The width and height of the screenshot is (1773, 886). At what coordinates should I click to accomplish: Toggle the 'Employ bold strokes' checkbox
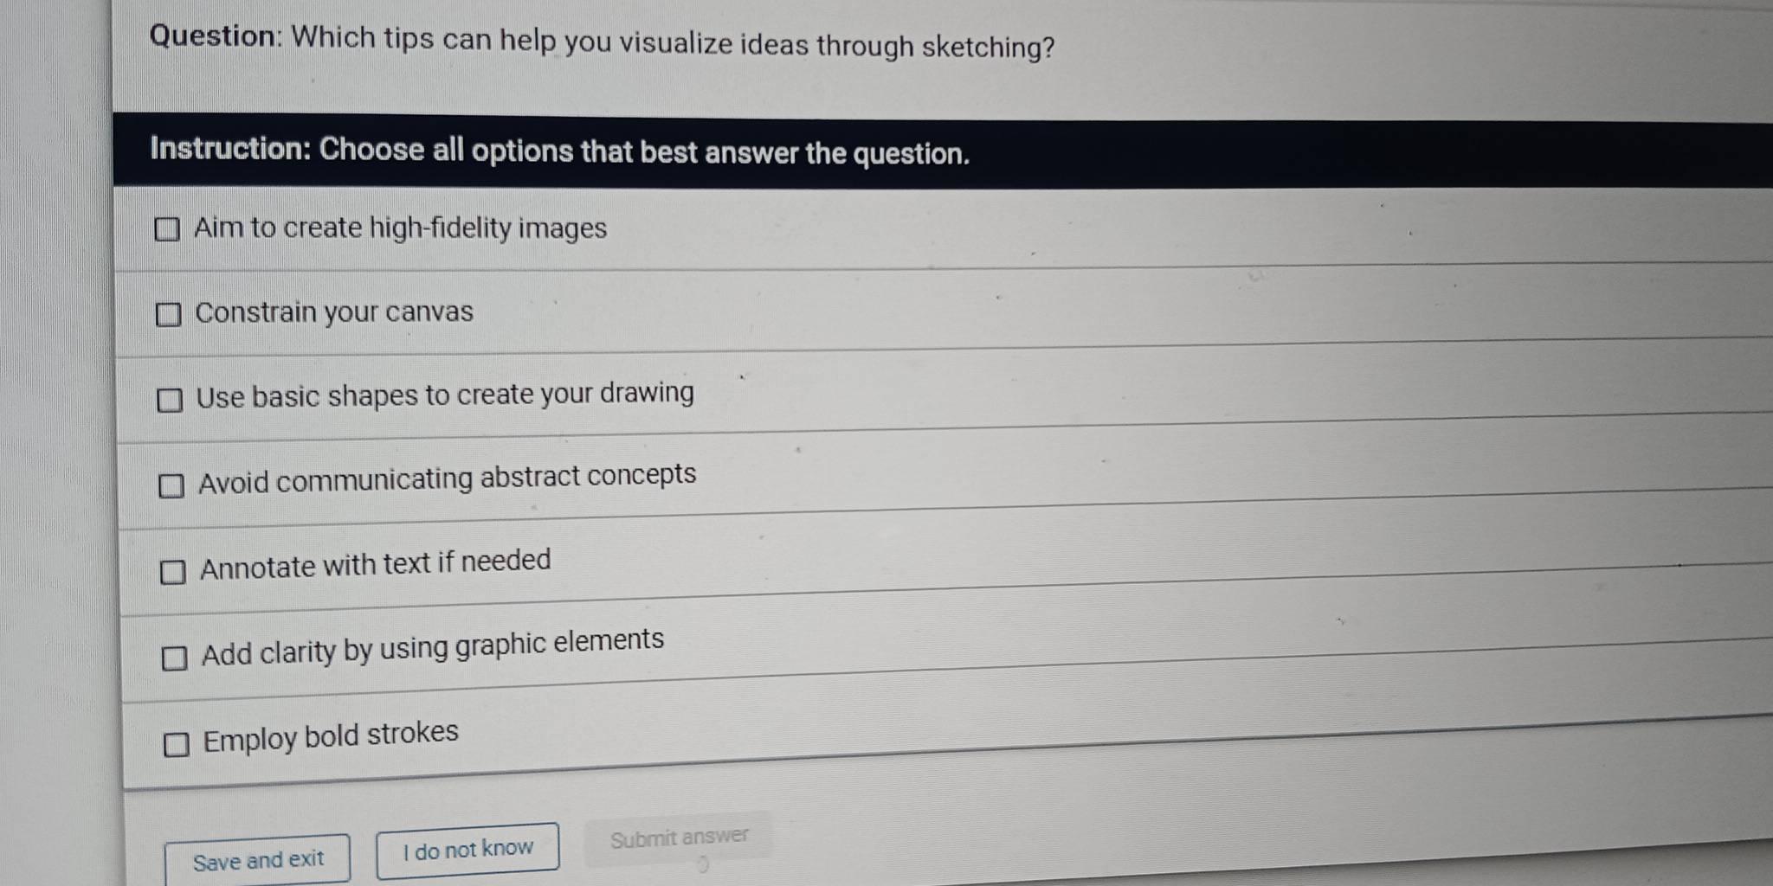point(176,745)
